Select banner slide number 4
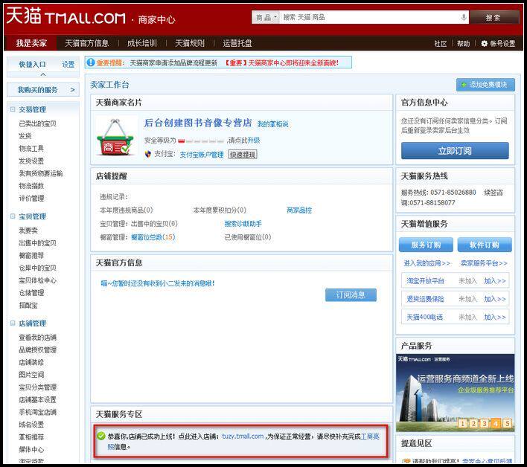Screen dimensions: 527x467 [496, 423]
